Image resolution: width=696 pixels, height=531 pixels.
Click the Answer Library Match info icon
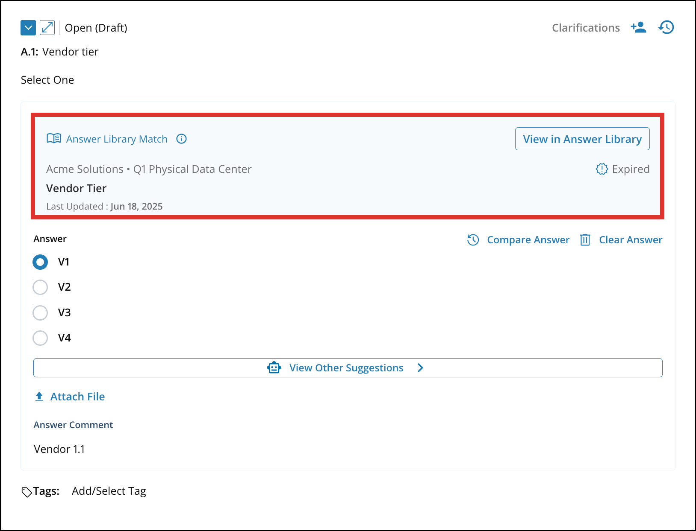tap(182, 139)
